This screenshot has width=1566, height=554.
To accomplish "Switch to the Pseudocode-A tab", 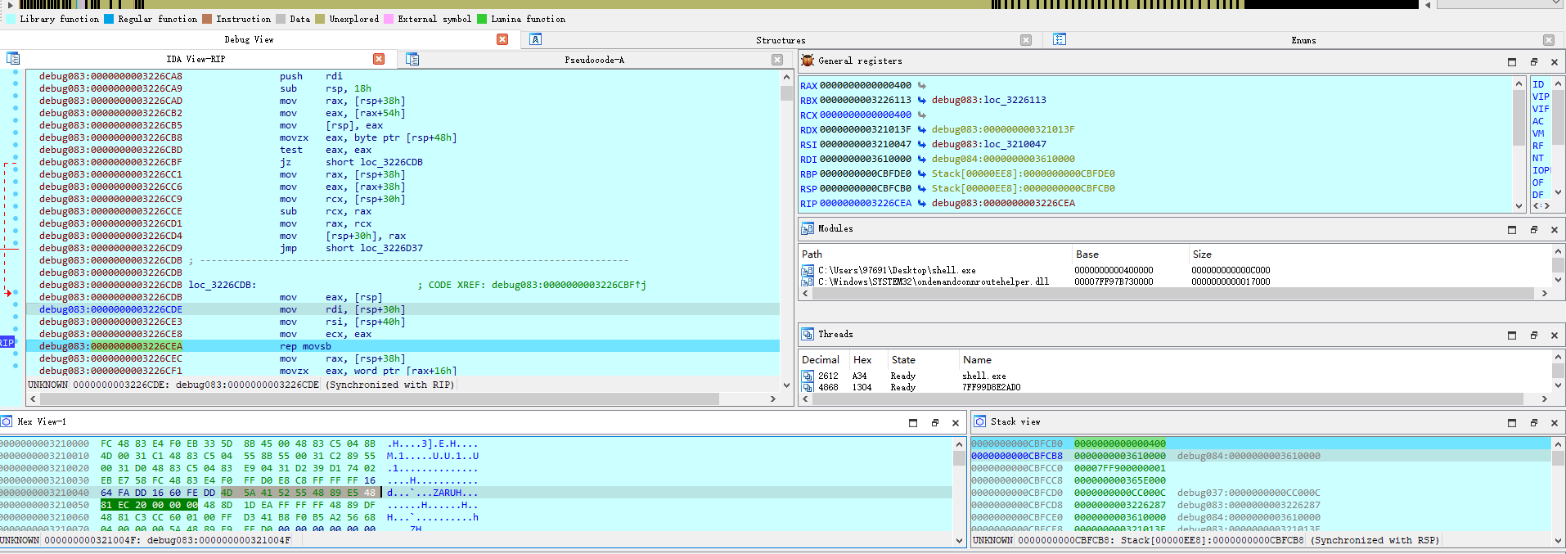I will (x=594, y=60).
